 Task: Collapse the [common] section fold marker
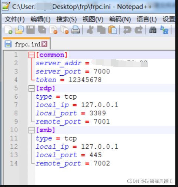(x=31, y=55)
